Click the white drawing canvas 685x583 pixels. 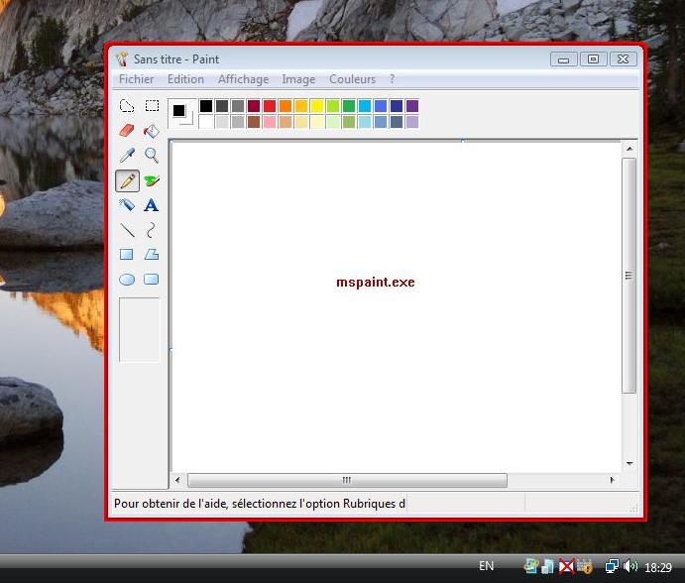click(x=396, y=306)
